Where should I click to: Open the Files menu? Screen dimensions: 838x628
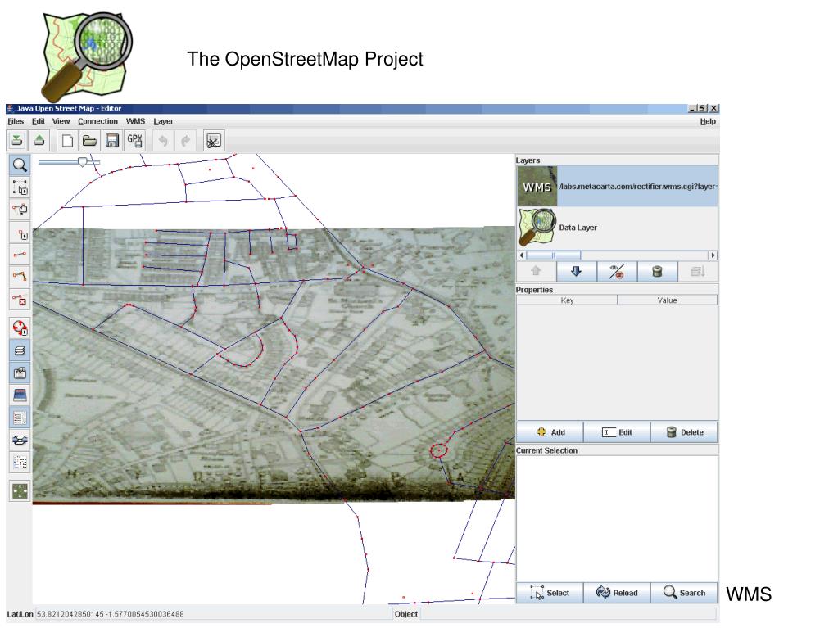click(16, 121)
